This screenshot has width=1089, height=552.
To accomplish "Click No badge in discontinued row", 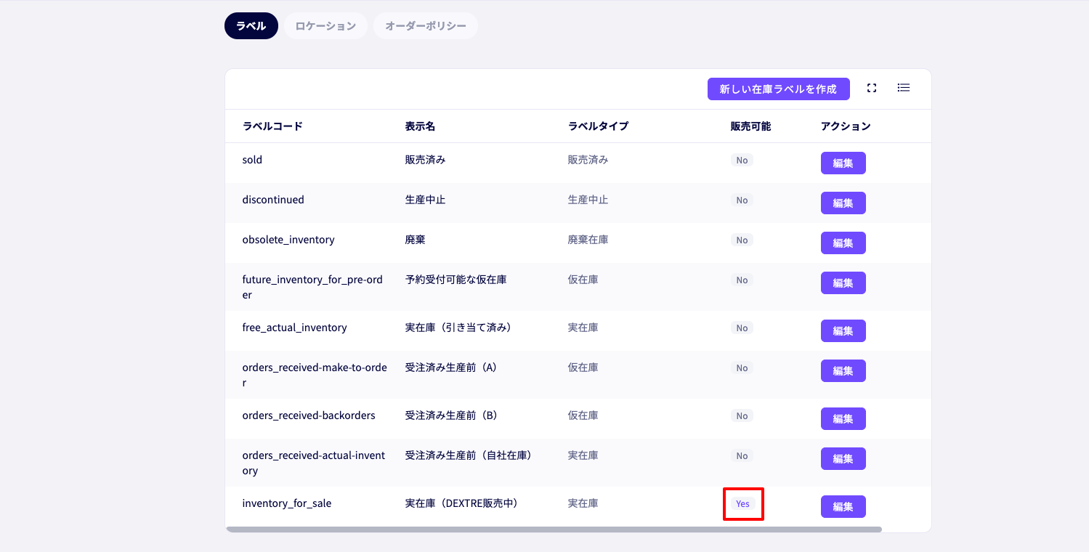I will pos(742,200).
